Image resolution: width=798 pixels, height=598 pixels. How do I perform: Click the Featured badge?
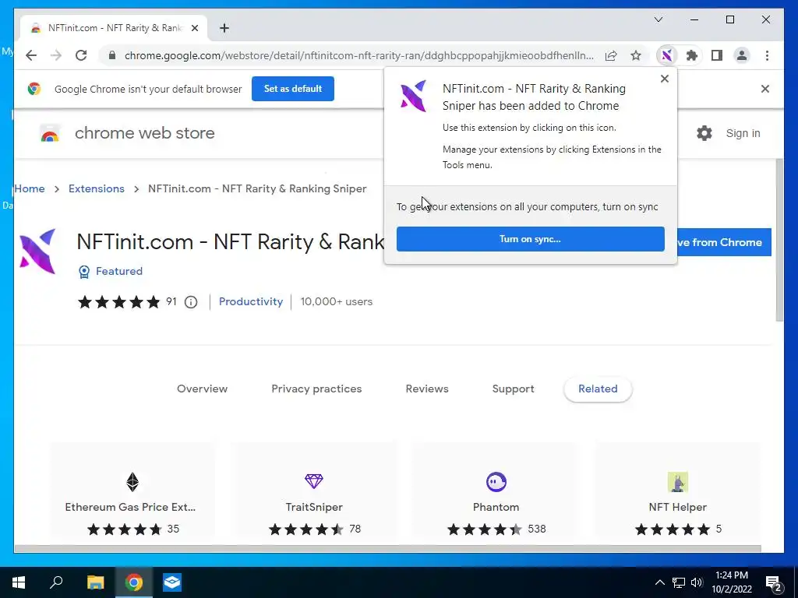(110, 272)
